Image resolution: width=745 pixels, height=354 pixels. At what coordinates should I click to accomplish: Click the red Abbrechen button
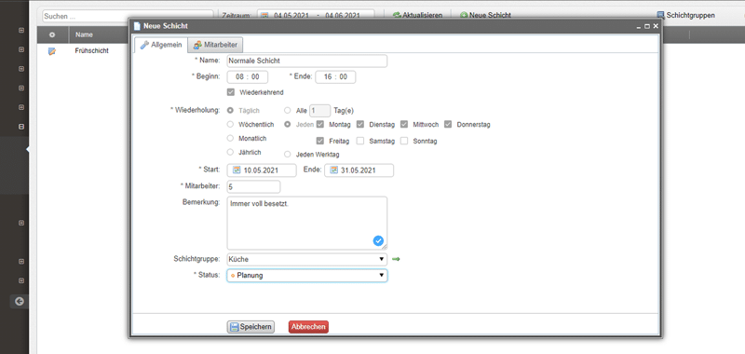[x=308, y=326]
